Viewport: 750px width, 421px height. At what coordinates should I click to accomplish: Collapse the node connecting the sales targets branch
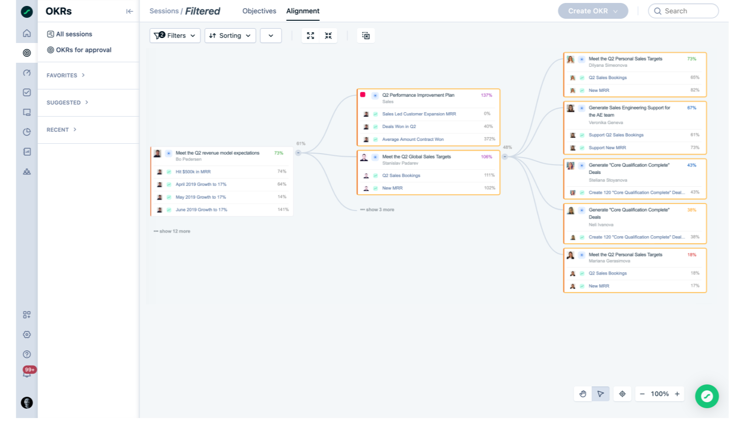504,157
